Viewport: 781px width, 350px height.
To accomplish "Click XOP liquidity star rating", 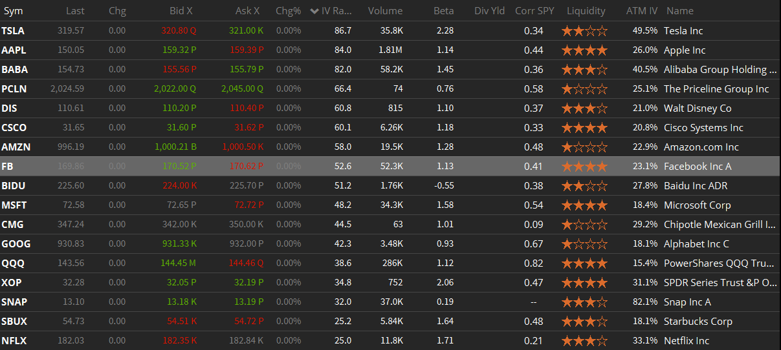I will coord(585,282).
